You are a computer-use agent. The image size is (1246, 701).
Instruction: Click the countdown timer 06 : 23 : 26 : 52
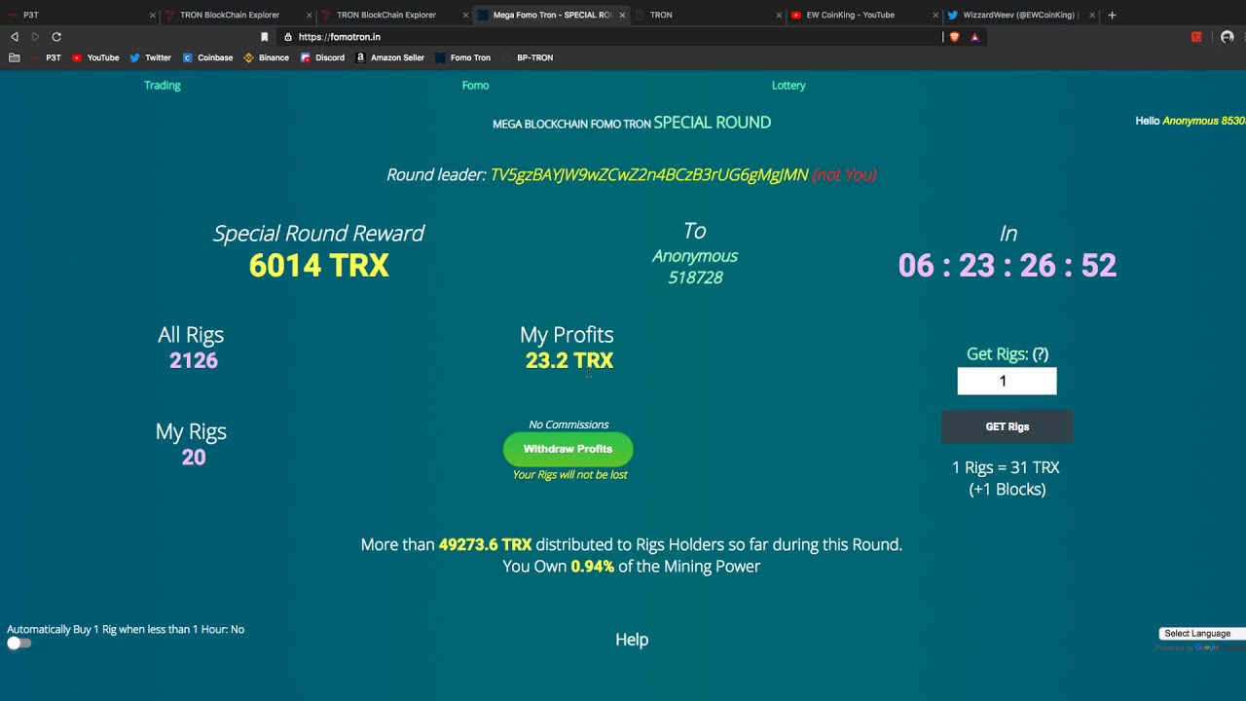1007,266
